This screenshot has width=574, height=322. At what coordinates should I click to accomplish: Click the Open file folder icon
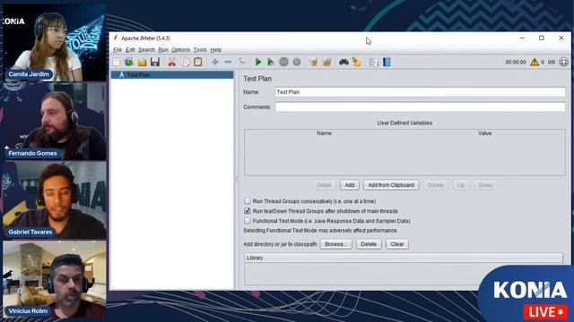[x=142, y=62]
